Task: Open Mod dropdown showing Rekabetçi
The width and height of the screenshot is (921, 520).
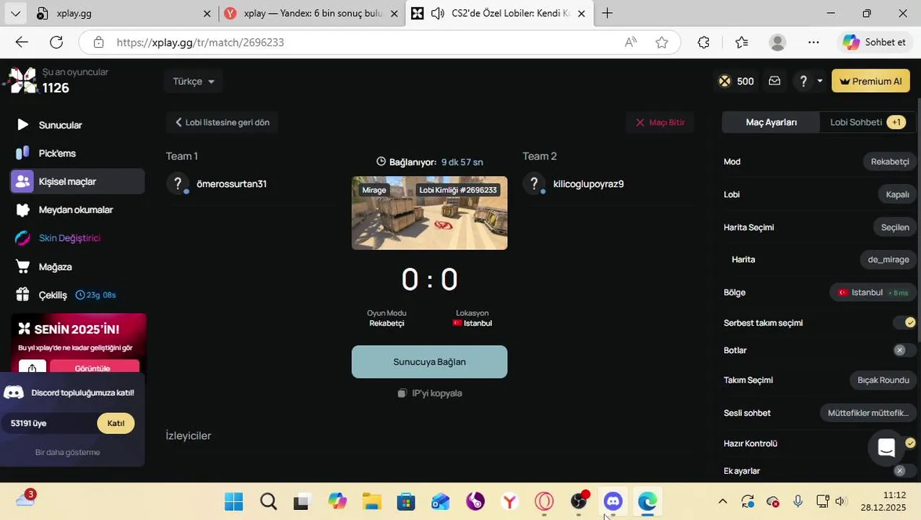Action: pos(890,162)
